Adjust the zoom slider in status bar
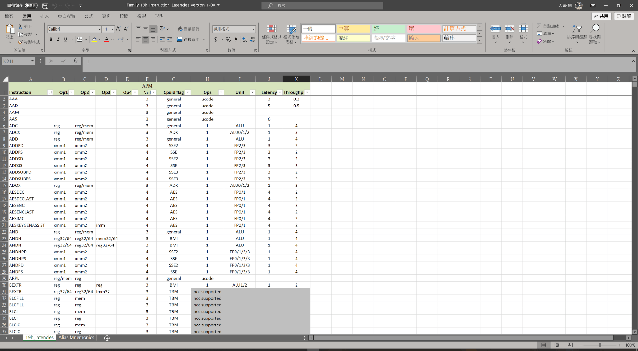 click(600, 345)
